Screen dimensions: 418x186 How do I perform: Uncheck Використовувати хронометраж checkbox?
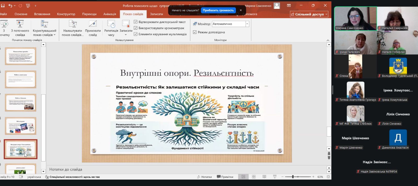[x=136, y=28]
